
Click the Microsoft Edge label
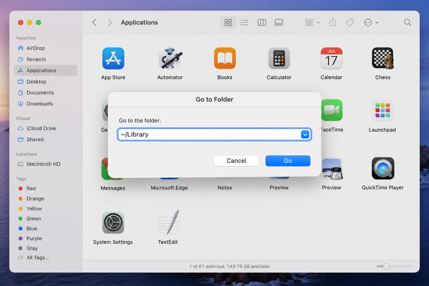[169, 188]
